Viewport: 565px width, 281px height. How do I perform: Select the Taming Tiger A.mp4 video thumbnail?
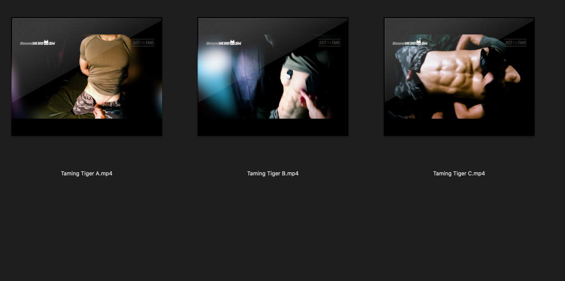(86, 76)
